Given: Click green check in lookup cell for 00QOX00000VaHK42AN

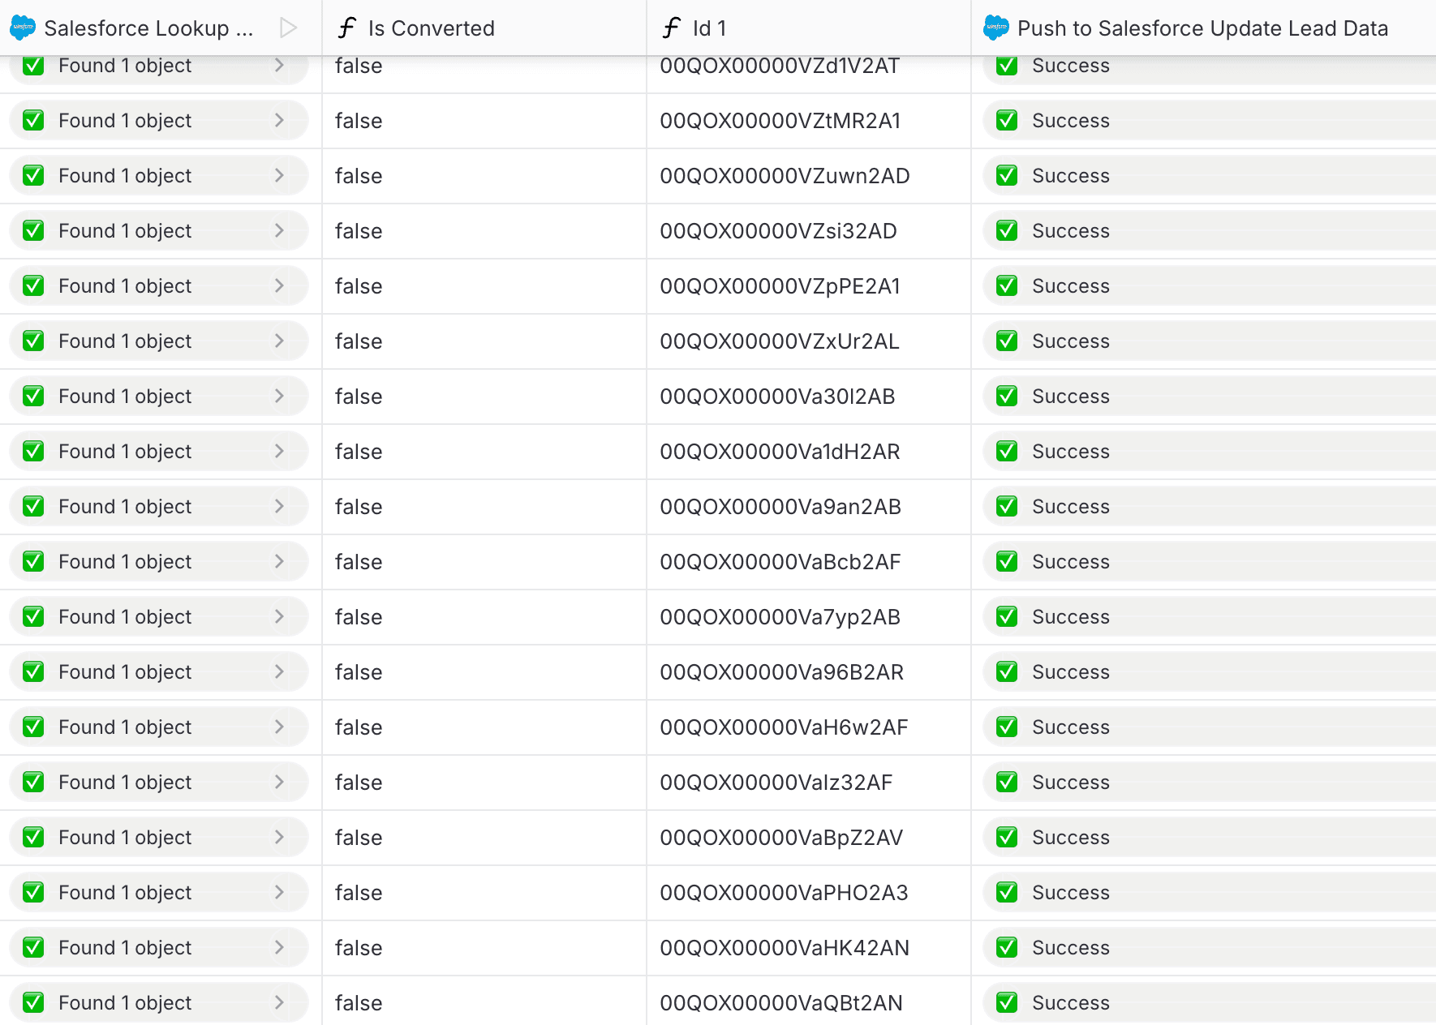Looking at the screenshot, I should pyautogui.click(x=33, y=948).
